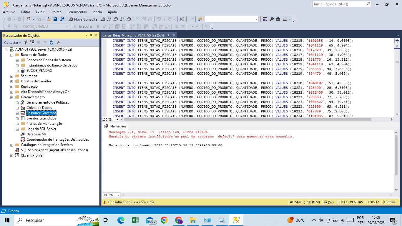Click the editor vertical scrollbar thumb

click(397, 62)
